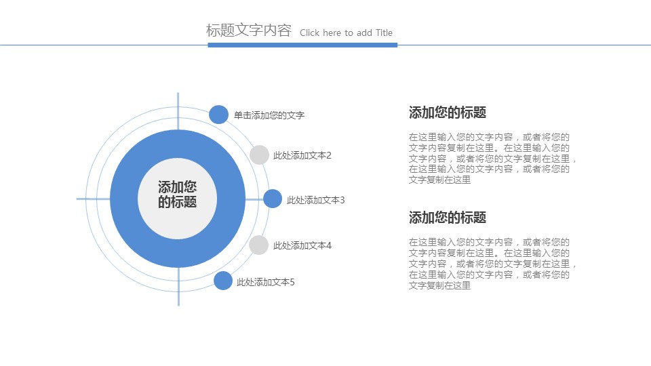
Task: Click the 此处添加文本3 text label
Action: (x=315, y=200)
